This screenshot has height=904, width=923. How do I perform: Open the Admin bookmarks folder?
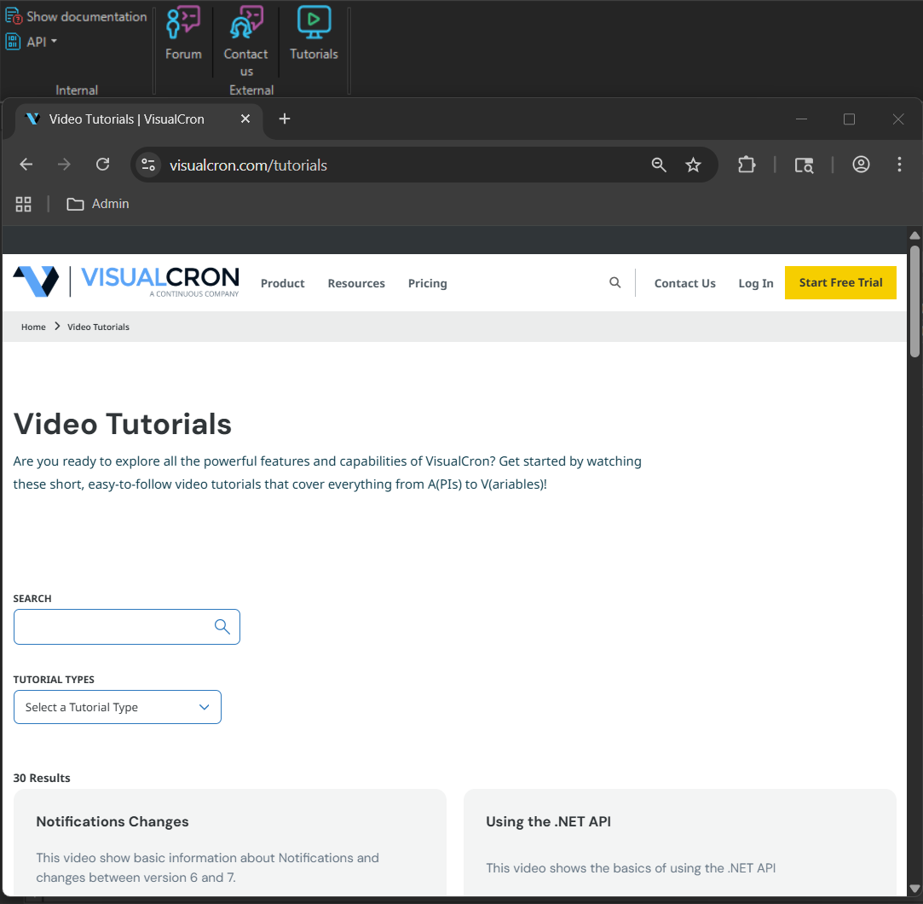(x=98, y=204)
